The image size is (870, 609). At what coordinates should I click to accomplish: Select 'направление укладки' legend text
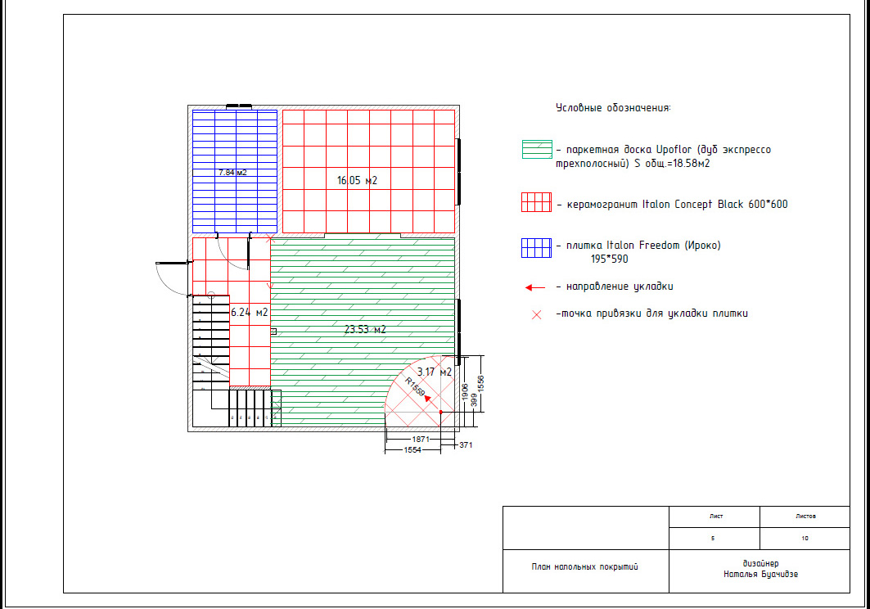pos(620,286)
